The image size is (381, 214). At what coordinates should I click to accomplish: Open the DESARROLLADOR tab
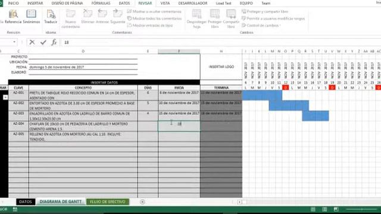[193, 3]
